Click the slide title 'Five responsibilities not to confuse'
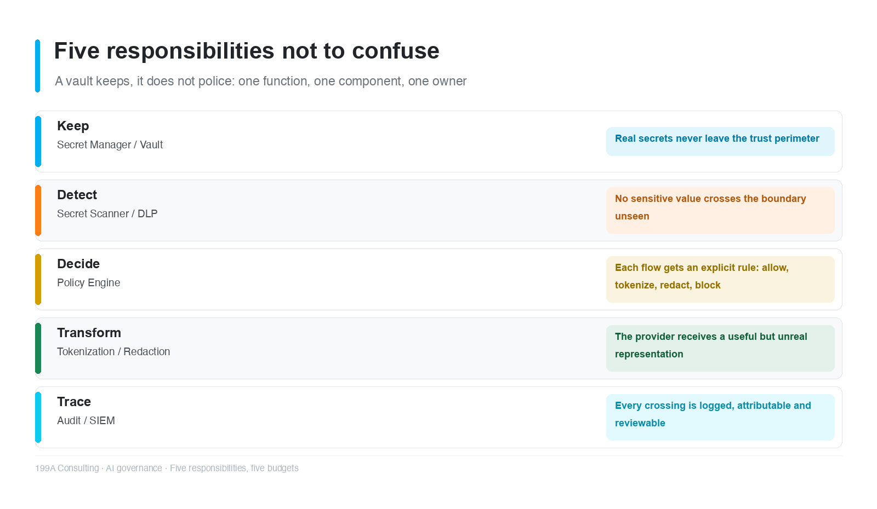This screenshot has width=877, height=509. [x=247, y=51]
